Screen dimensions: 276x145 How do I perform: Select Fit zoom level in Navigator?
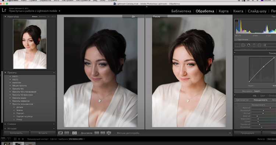(35, 17)
